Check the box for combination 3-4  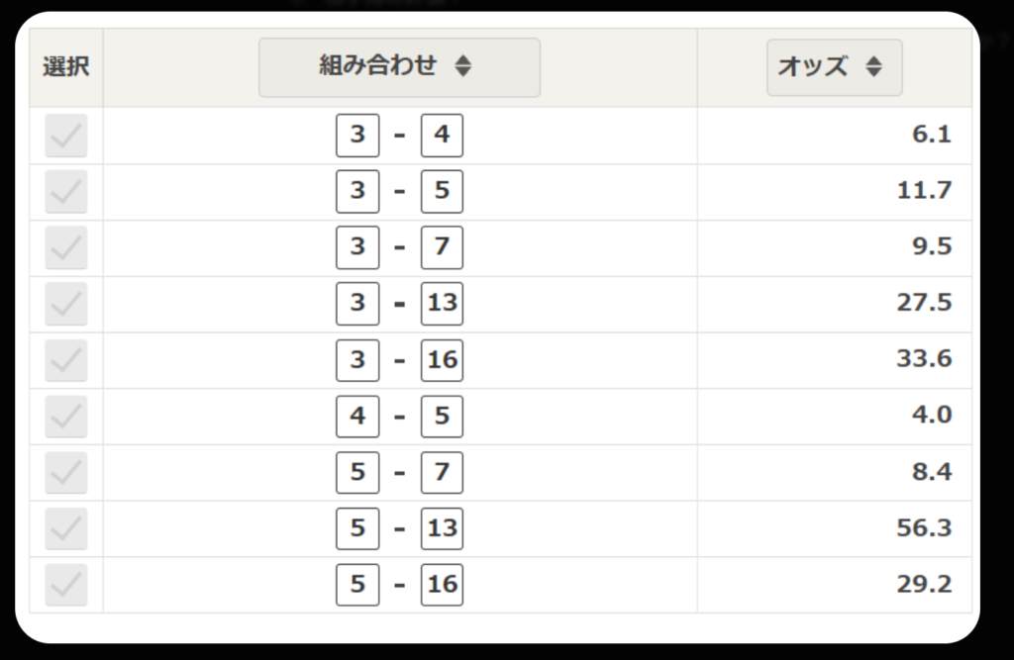(65, 136)
